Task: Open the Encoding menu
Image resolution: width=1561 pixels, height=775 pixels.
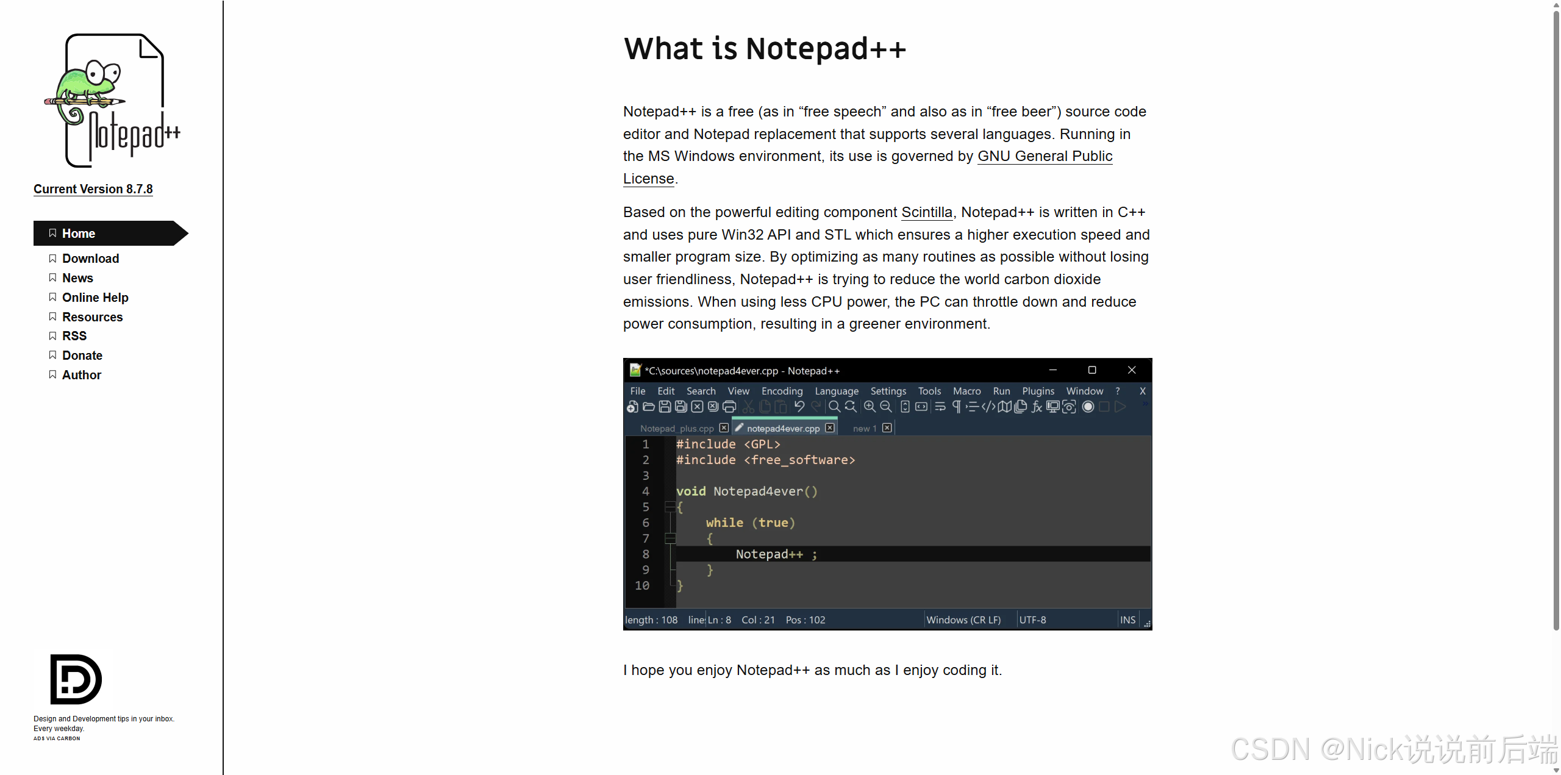Action: tap(782, 391)
